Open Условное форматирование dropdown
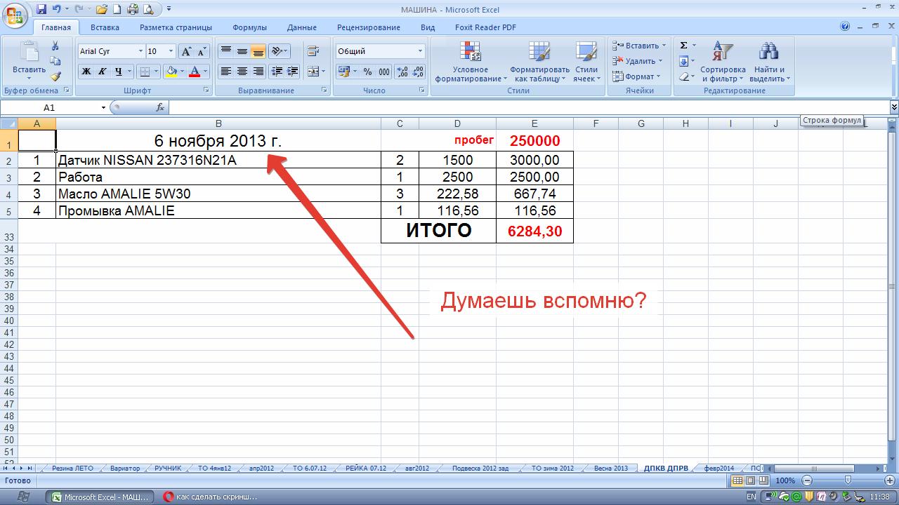The height and width of the screenshot is (505, 899). point(471,62)
